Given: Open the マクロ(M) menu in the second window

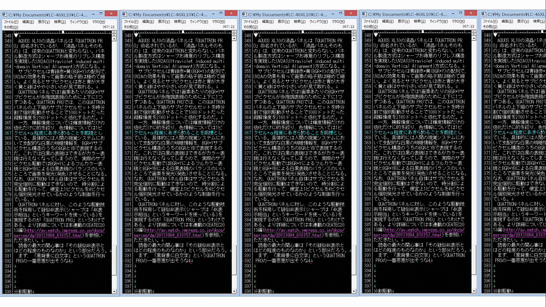Looking at the screenshot, I should click(x=218, y=22).
